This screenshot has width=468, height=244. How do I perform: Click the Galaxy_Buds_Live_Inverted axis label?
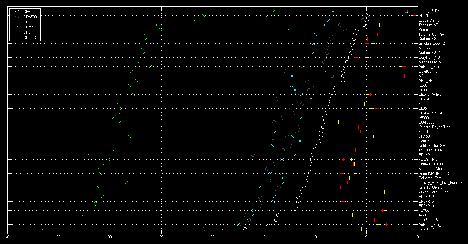[440, 183]
